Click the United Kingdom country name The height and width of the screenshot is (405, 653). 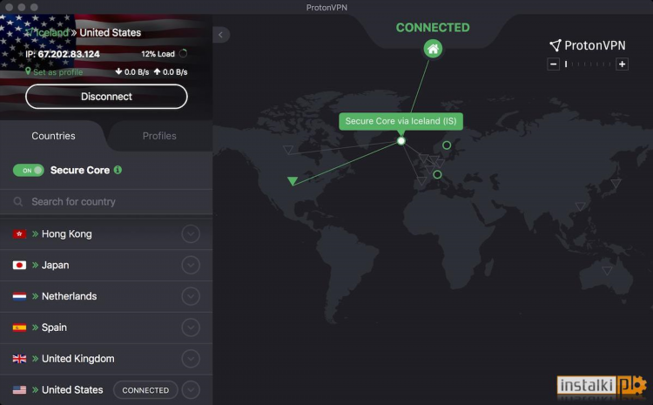pos(77,359)
